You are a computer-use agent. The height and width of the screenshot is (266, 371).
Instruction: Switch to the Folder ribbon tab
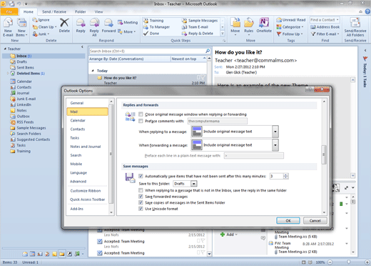[x=81, y=11]
